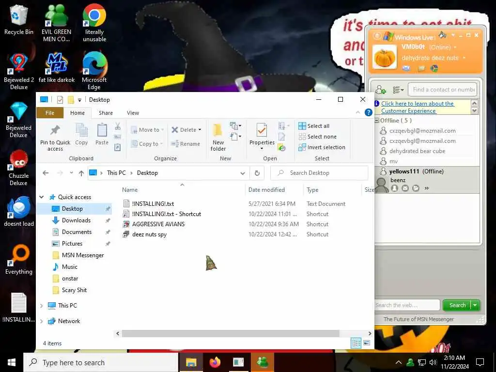Click the Windows Live Messenger taskbar icon
The height and width of the screenshot is (372, 496).
pos(262,362)
